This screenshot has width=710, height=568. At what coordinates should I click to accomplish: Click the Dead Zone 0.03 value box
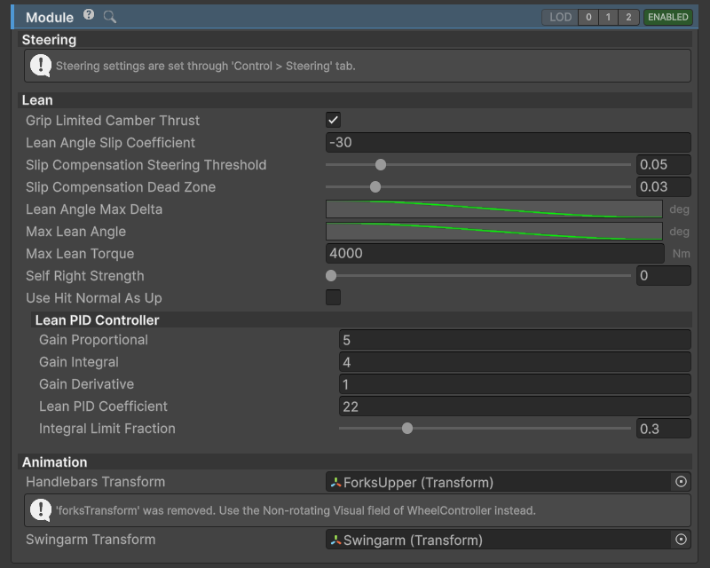click(x=663, y=186)
